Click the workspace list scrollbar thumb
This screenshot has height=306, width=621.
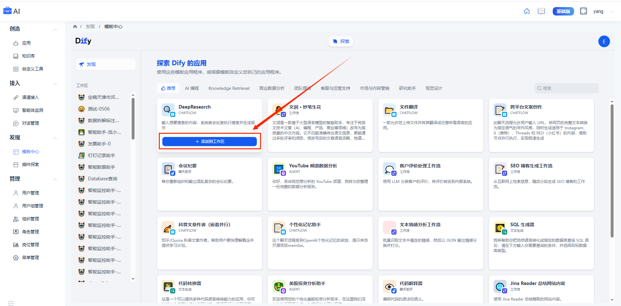pyautogui.click(x=133, y=119)
